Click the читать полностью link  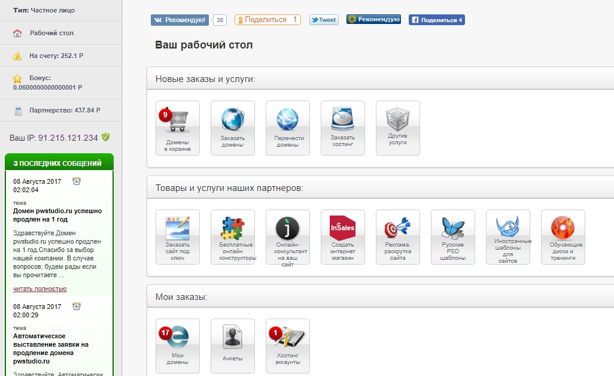pos(40,289)
